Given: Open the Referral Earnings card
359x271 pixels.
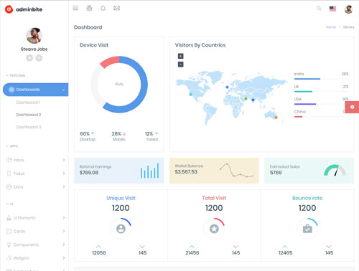Looking at the screenshot, I should 119,171.
